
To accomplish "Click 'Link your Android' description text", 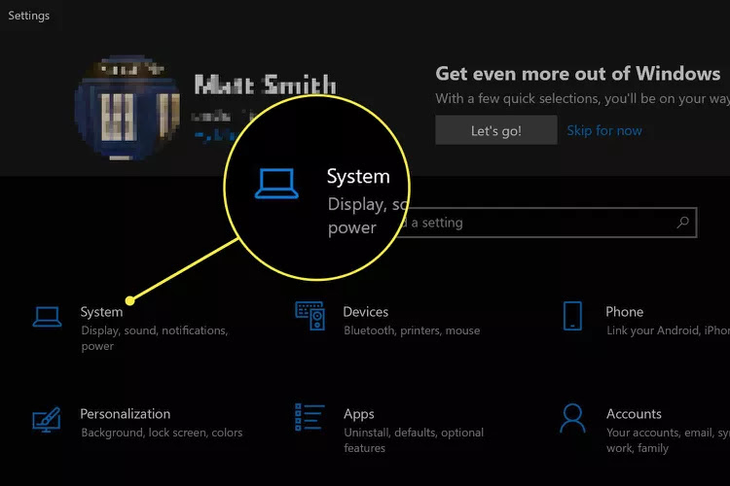I will coord(653,330).
